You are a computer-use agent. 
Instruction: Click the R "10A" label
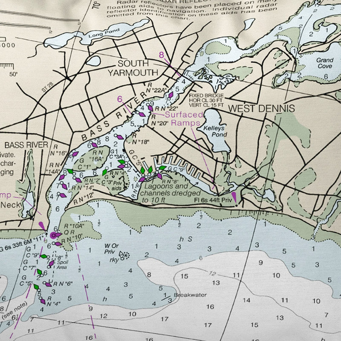pyautogui.click(x=74, y=226)
